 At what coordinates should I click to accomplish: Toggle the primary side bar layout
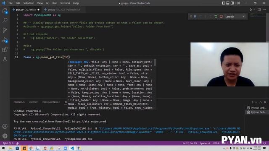(x=223, y=3)
